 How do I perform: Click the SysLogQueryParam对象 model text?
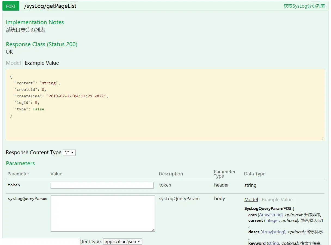point(268,208)
